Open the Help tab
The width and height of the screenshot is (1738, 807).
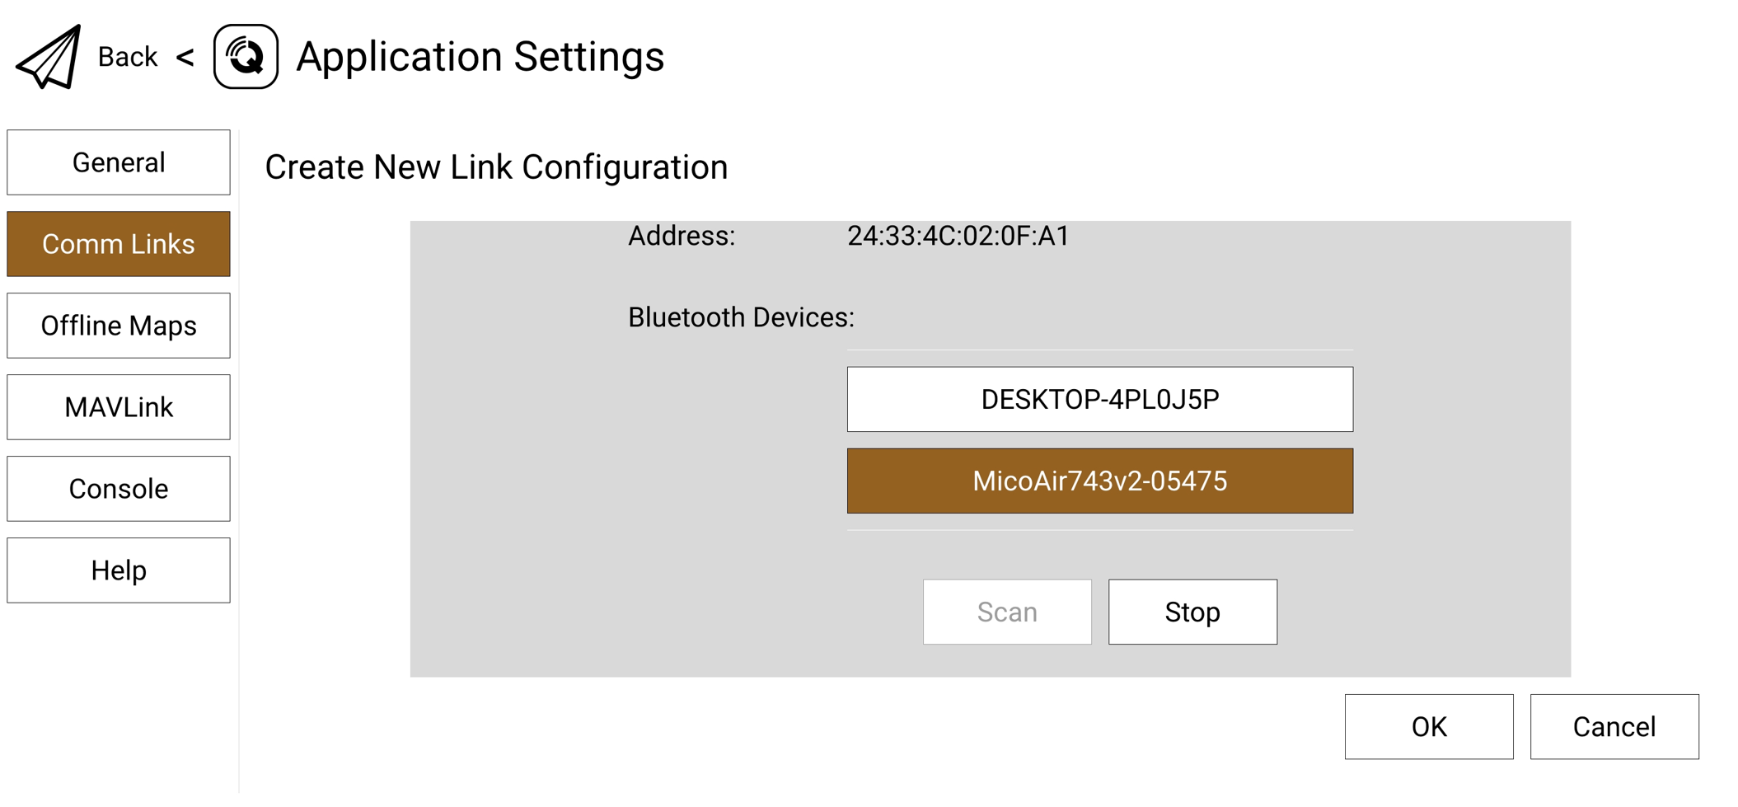[x=119, y=570]
